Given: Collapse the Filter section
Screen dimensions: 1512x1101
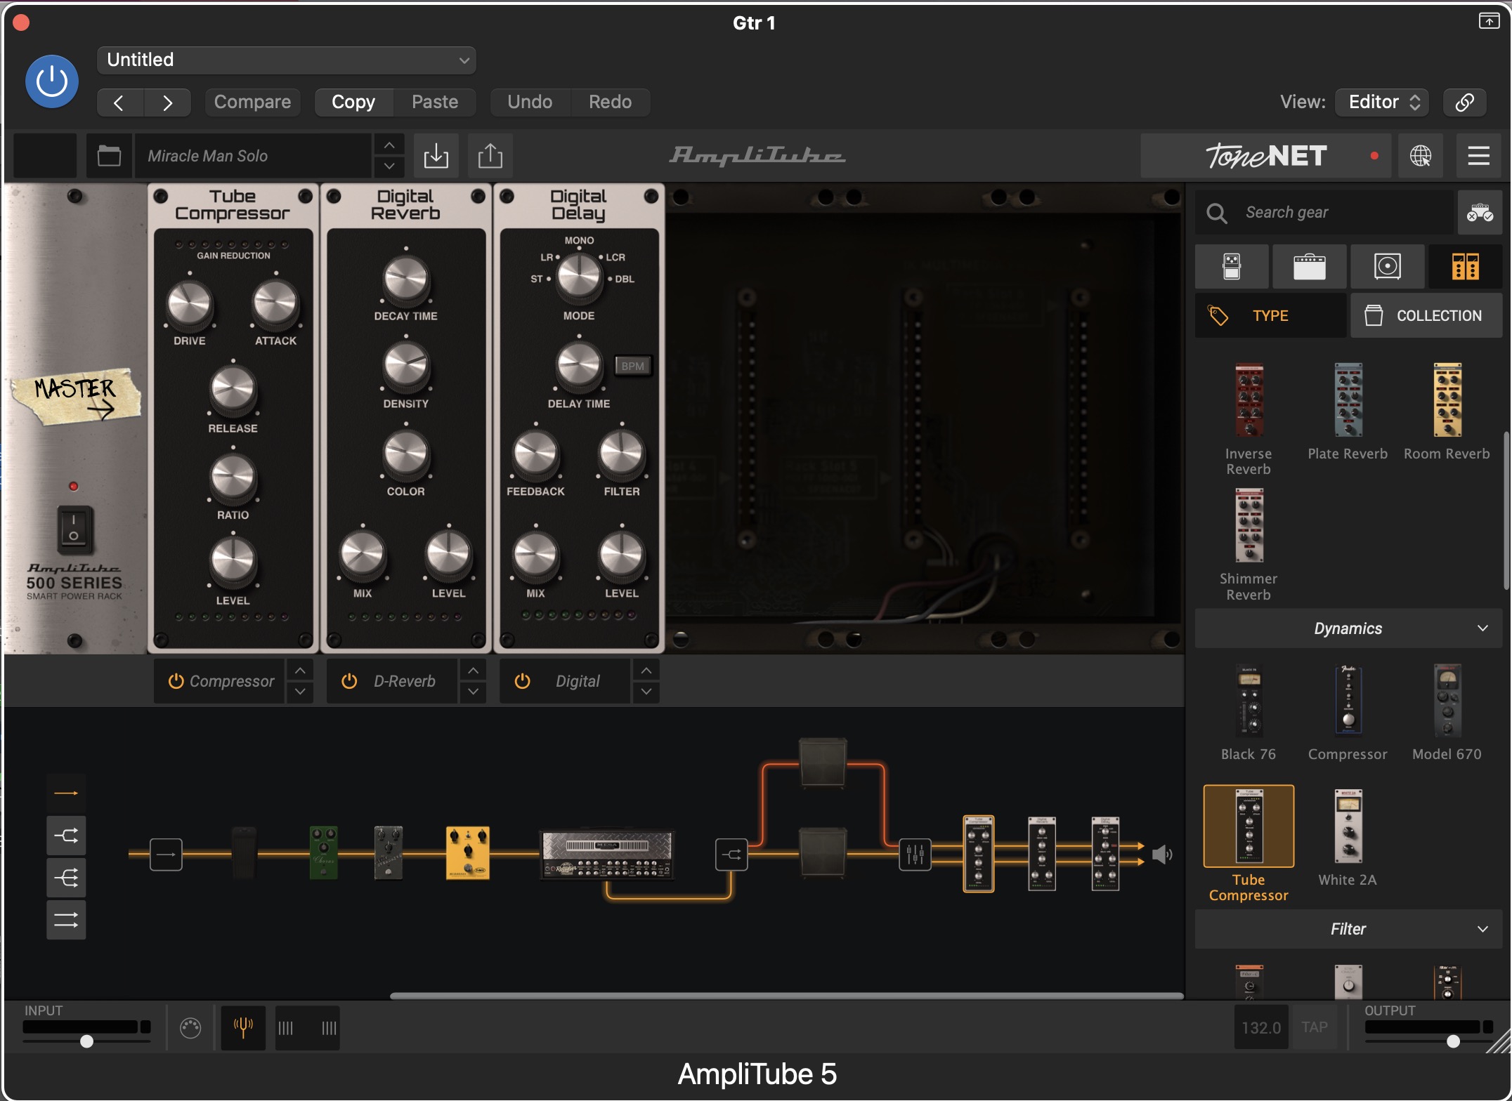Looking at the screenshot, I should 1348,929.
